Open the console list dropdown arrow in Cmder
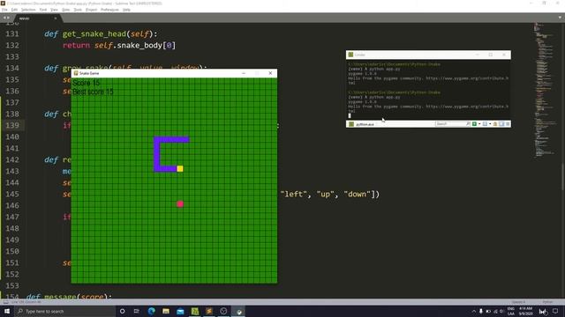The width and height of the screenshot is (565, 317). 490,123
